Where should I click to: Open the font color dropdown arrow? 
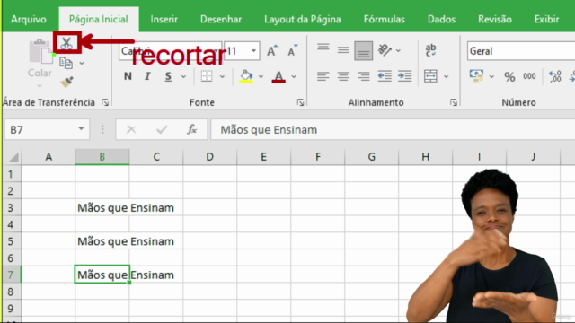tap(294, 76)
